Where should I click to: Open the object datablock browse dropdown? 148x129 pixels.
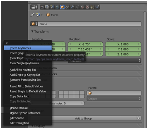34,24
